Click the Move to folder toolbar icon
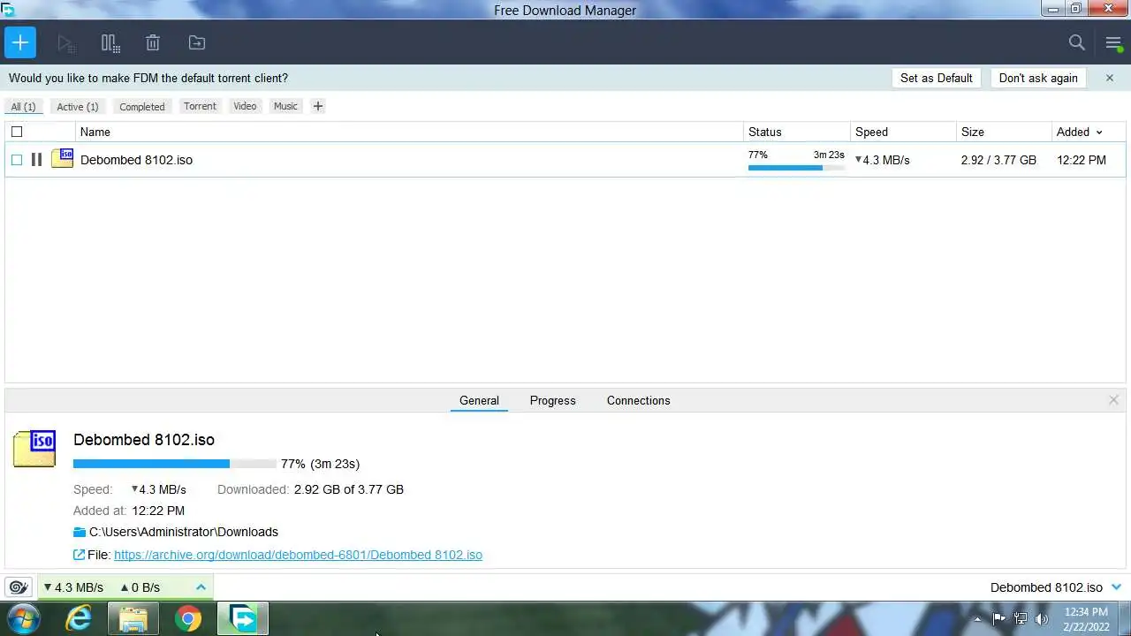The width and height of the screenshot is (1131, 636). pyautogui.click(x=196, y=42)
